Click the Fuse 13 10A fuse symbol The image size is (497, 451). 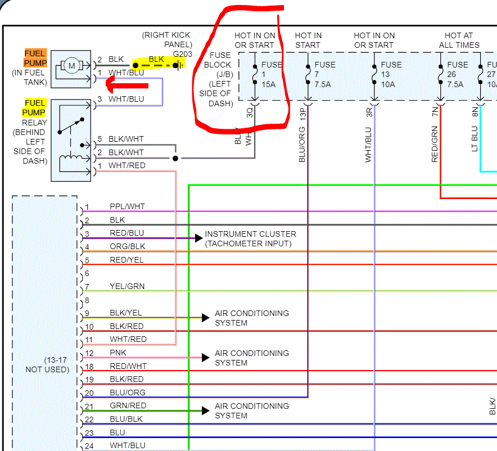[374, 74]
